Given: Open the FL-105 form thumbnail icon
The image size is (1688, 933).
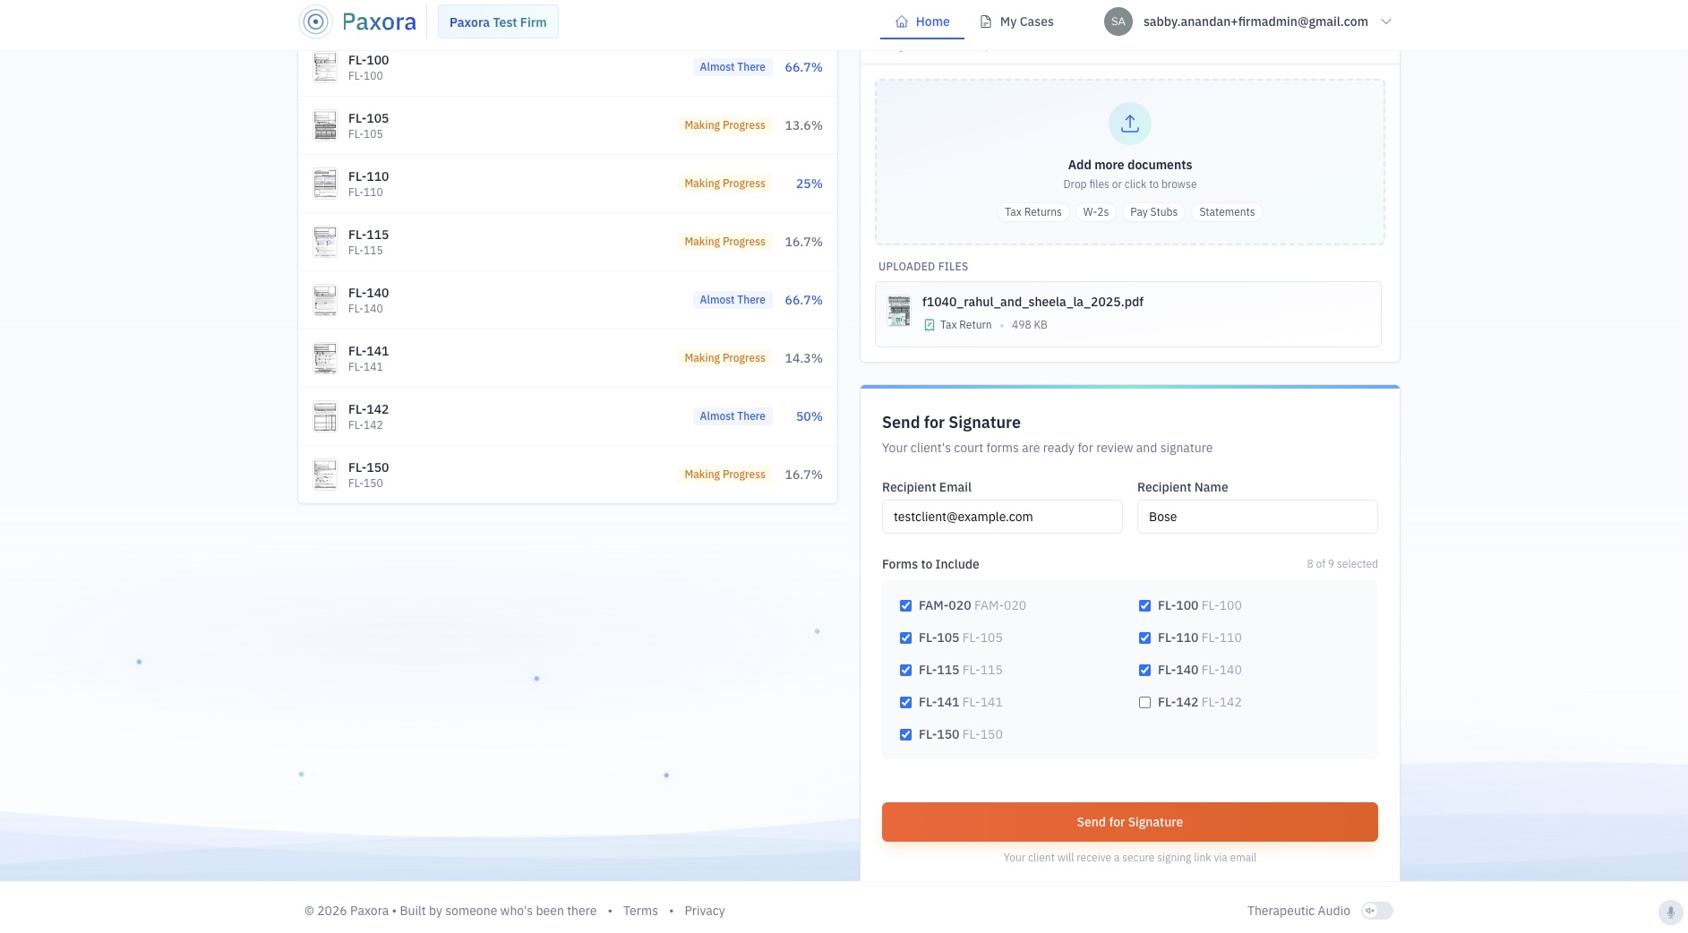Looking at the screenshot, I should pos(325,125).
